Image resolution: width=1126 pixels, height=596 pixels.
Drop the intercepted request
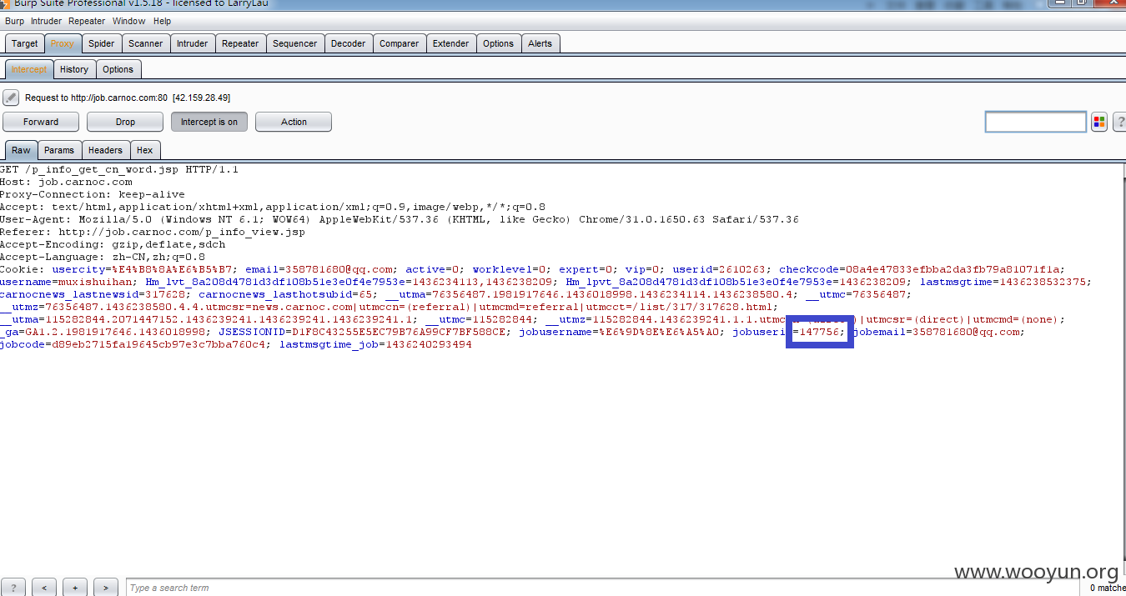125,122
